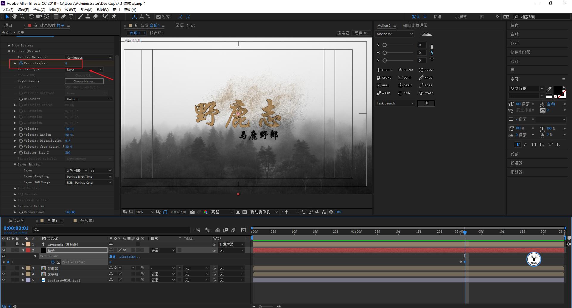This screenshot has height=308, width=572.
Task: Open the ORBIT behavior in Motion 2 panel
Action: point(405,85)
